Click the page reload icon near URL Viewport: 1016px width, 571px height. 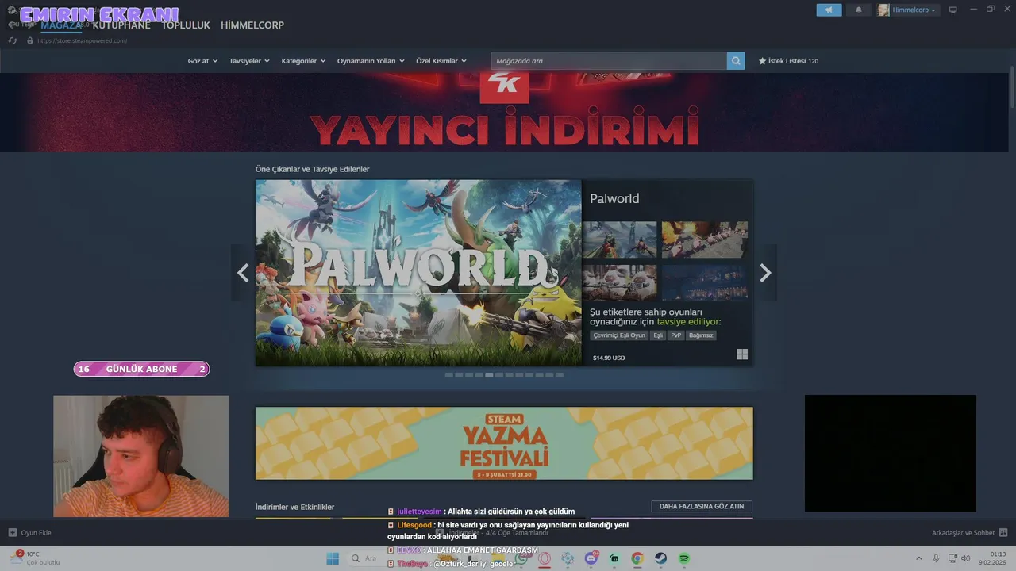pyautogui.click(x=13, y=40)
